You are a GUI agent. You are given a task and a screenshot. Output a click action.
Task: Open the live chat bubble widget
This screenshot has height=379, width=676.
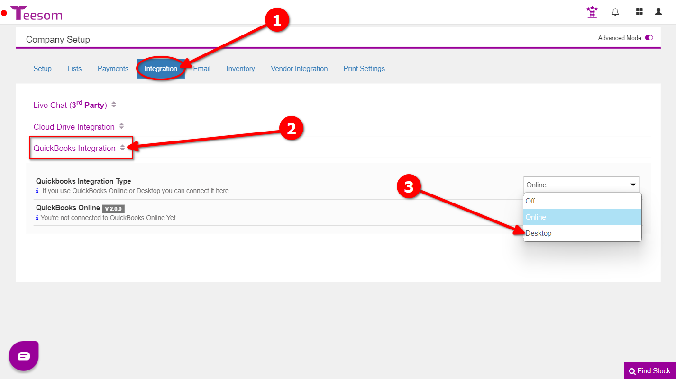point(24,356)
